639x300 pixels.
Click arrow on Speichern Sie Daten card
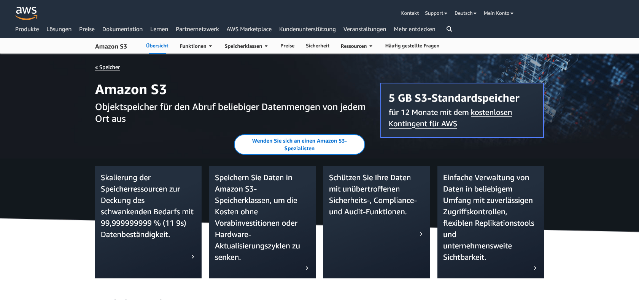click(x=307, y=268)
